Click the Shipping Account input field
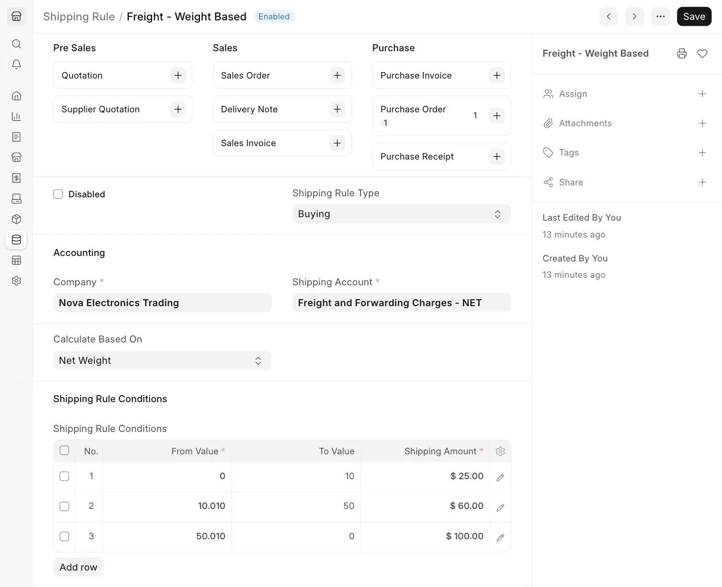Screen dimensions: 722x587 tap(401, 303)
